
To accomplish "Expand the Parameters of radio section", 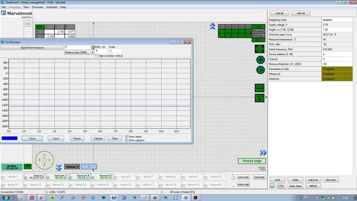I will click(x=337, y=69).
